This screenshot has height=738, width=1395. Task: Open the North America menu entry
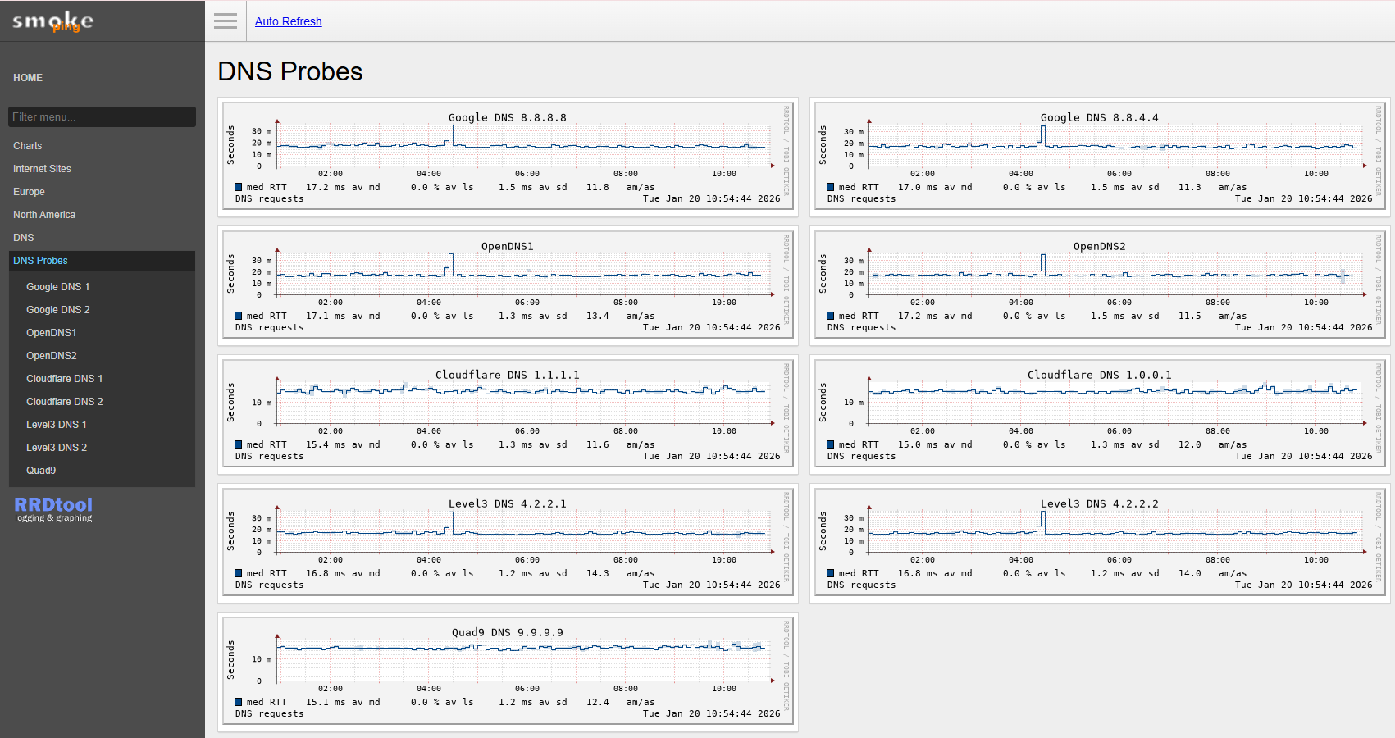[x=44, y=215]
